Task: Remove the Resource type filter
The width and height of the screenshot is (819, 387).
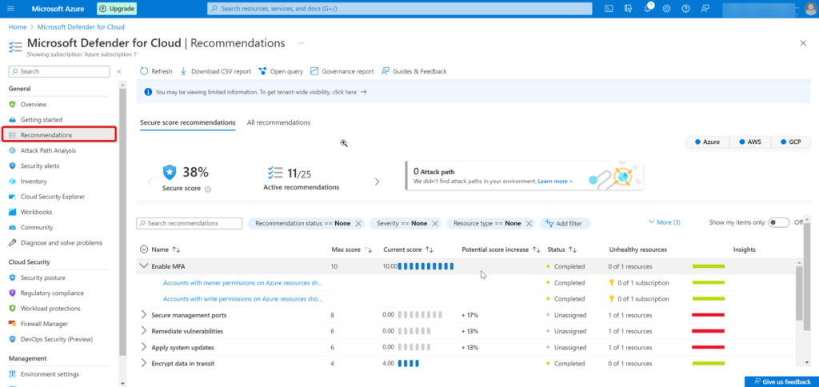Action: click(529, 224)
